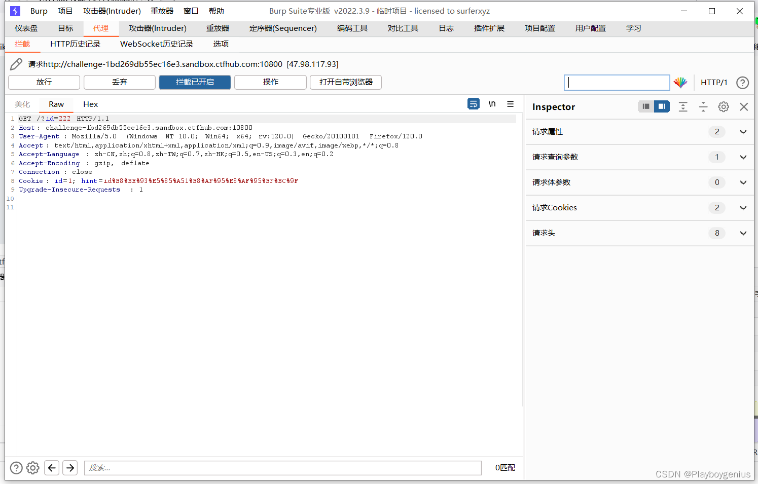758x484 pixels.
Task: Open the 攻击器(Intruder) tab in the tab bar
Action: [158, 28]
